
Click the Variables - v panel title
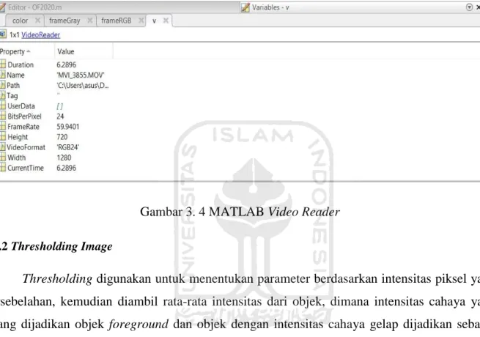coord(270,7)
